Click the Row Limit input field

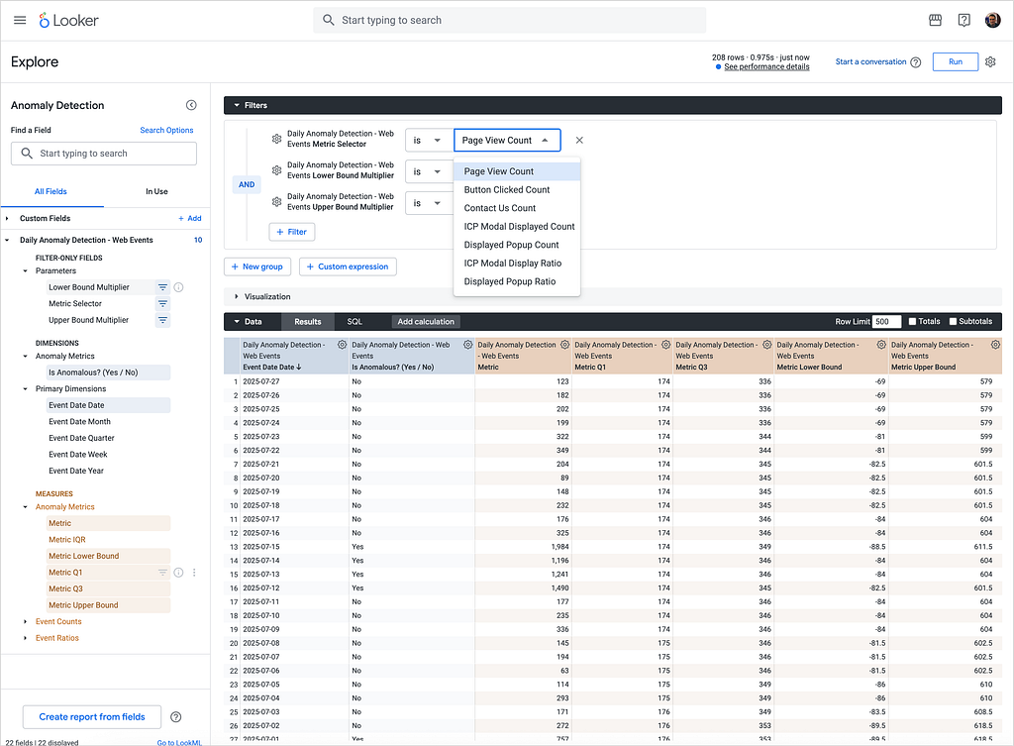tap(886, 322)
